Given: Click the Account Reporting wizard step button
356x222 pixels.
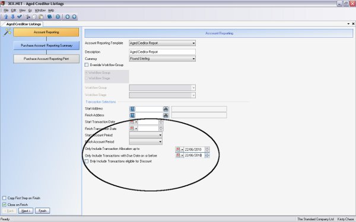Looking at the screenshot, I should click(x=46, y=32).
